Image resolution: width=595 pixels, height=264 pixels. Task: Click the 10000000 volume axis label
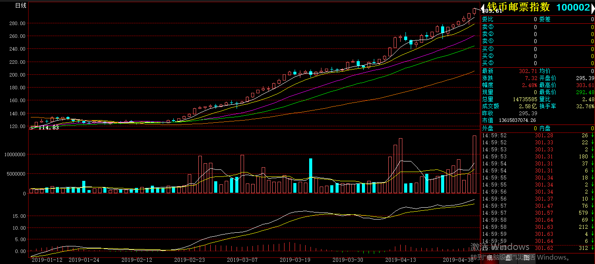tap(14, 155)
